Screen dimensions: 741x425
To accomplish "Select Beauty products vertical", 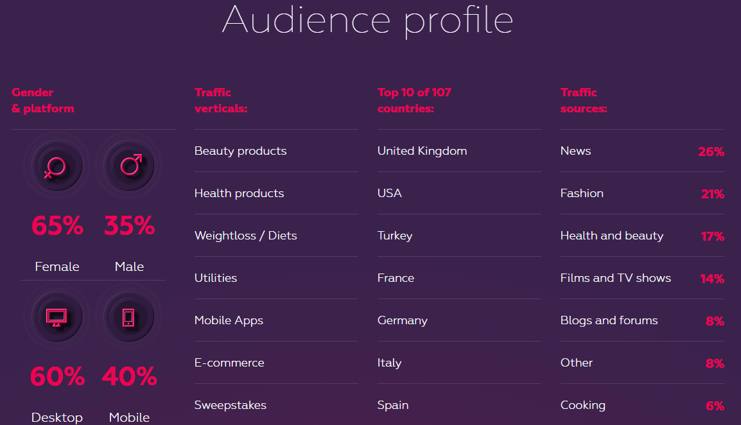I will click(241, 151).
